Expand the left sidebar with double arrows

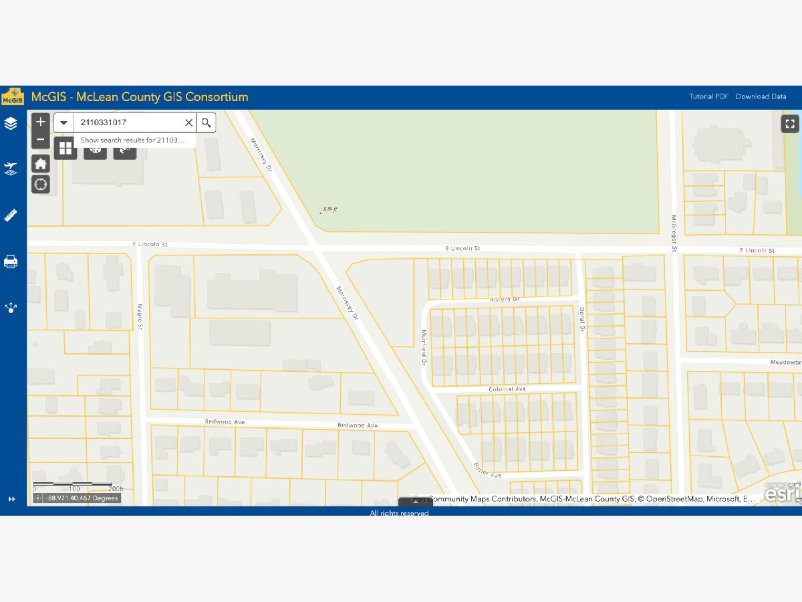click(x=11, y=499)
